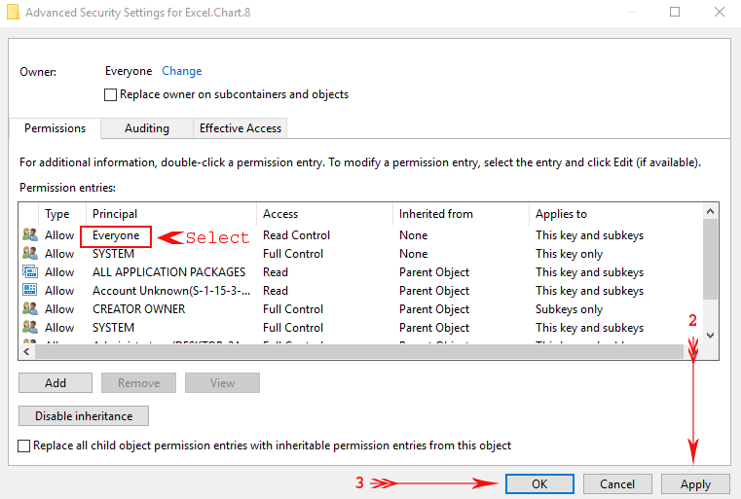Viewport: 741px width, 499px height.
Task: Check Replace all child object permission entries
Action: point(25,446)
